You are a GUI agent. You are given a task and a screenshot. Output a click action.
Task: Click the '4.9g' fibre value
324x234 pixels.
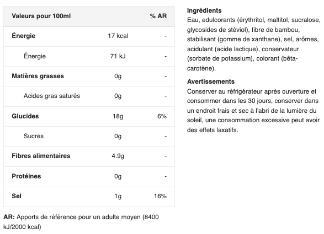tap(118, 156)
